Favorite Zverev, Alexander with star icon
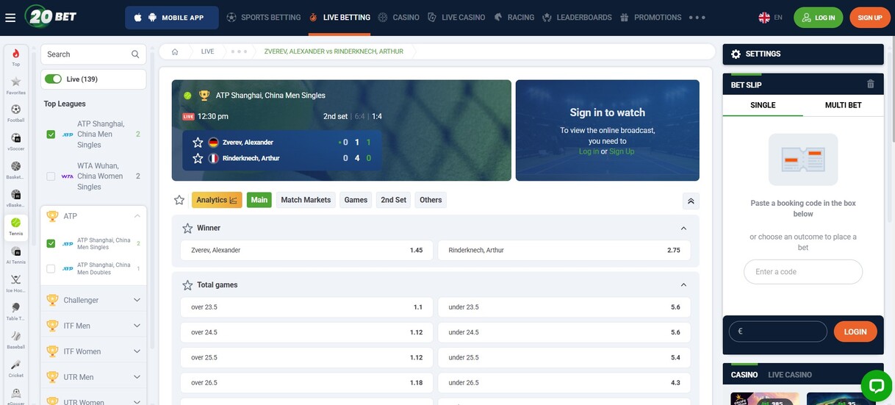 (x=198, y=143)
